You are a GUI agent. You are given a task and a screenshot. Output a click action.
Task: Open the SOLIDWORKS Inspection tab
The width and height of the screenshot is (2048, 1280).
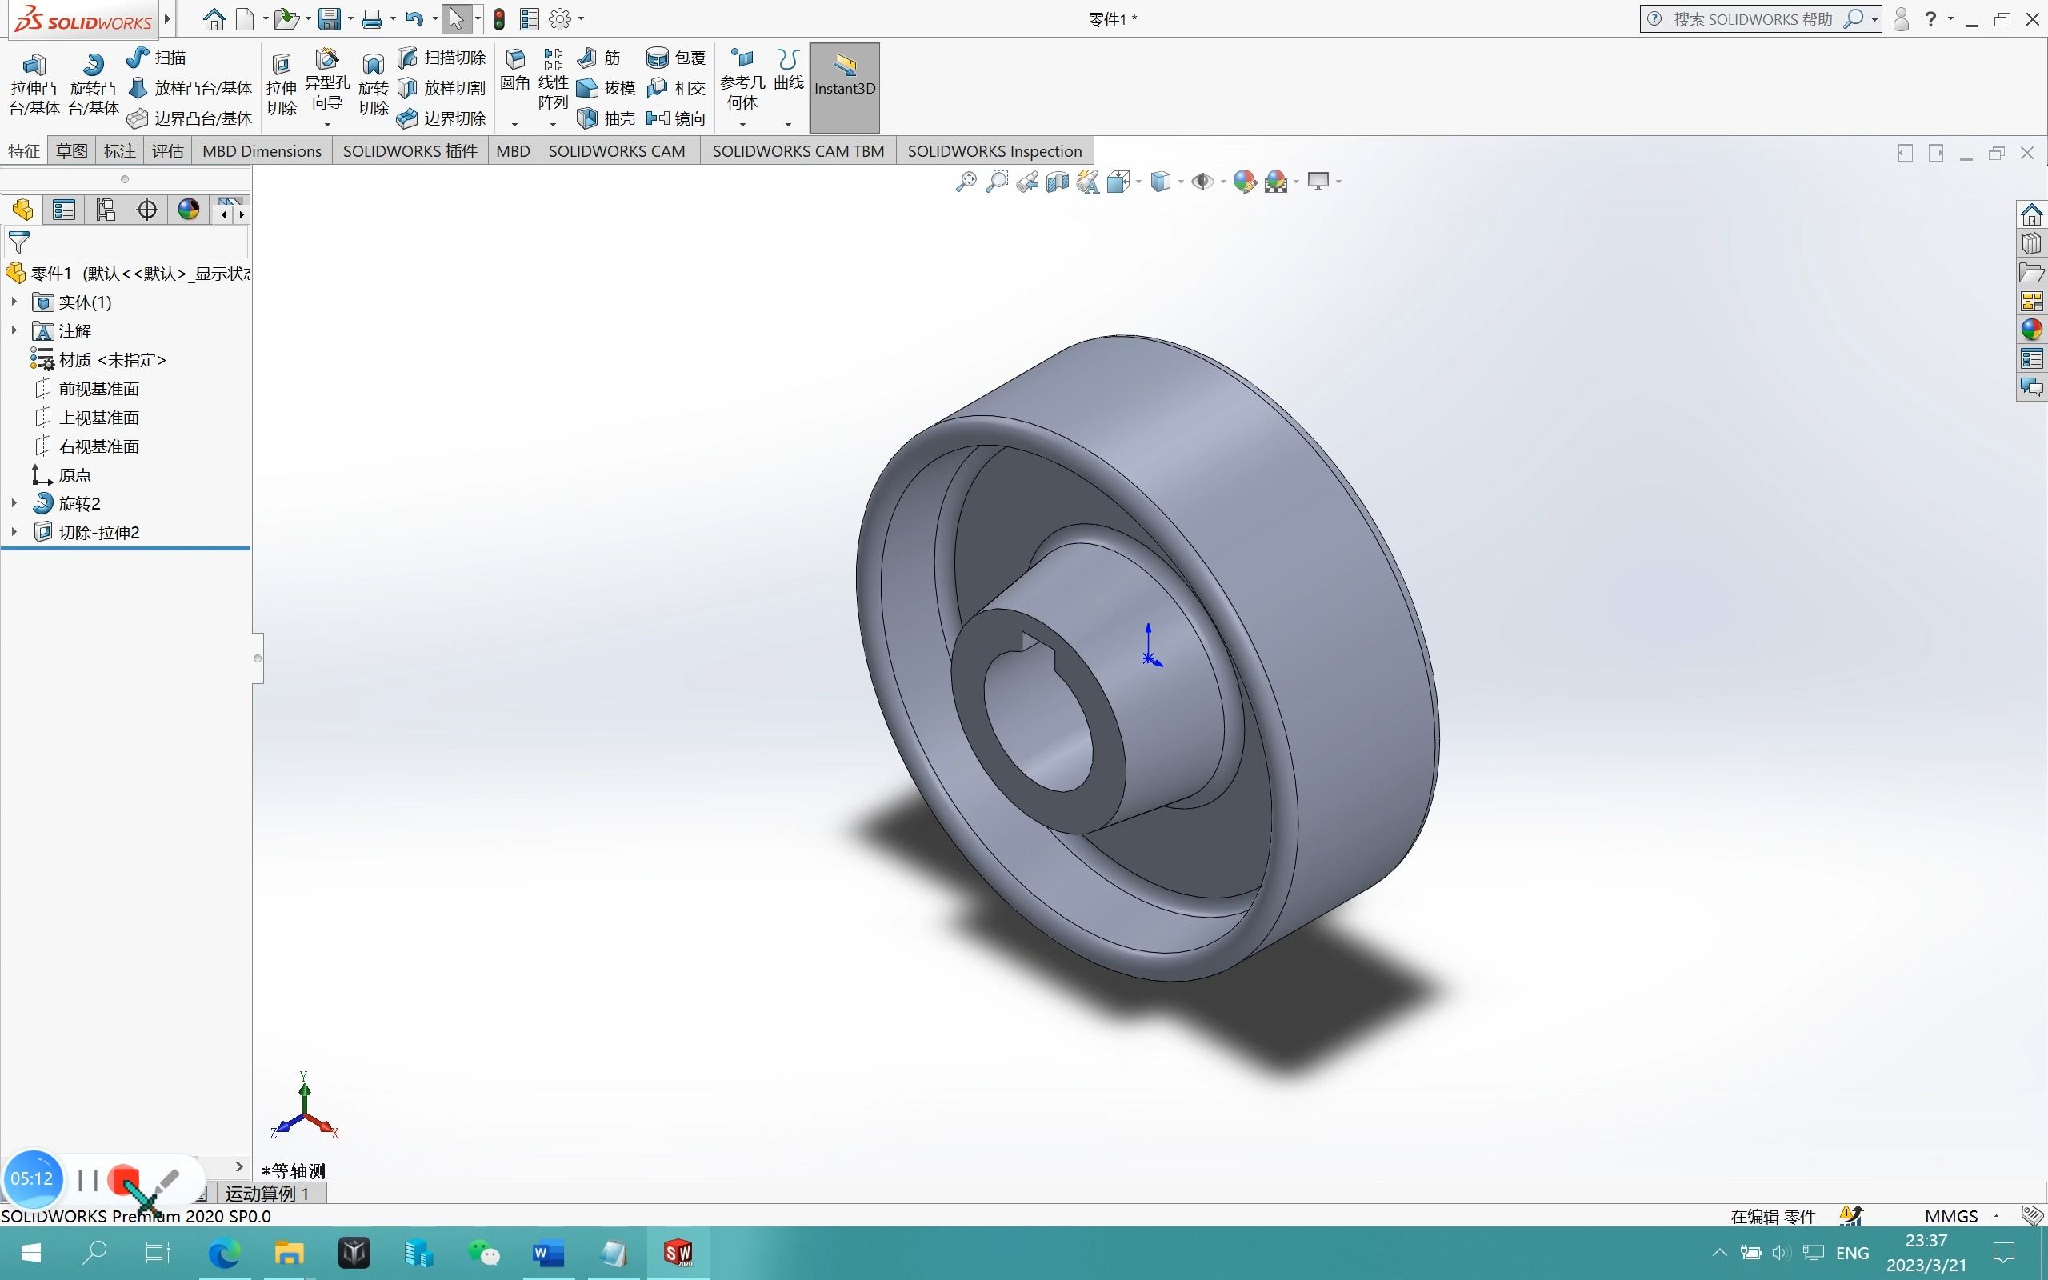click(x=994, y=150)
